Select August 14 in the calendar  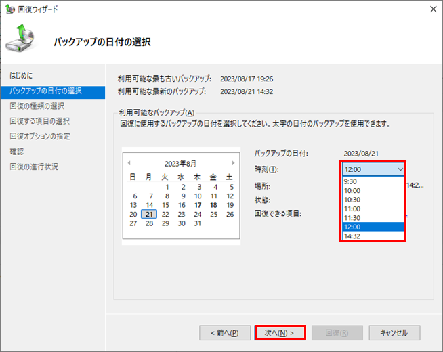[x=149, y=205]
